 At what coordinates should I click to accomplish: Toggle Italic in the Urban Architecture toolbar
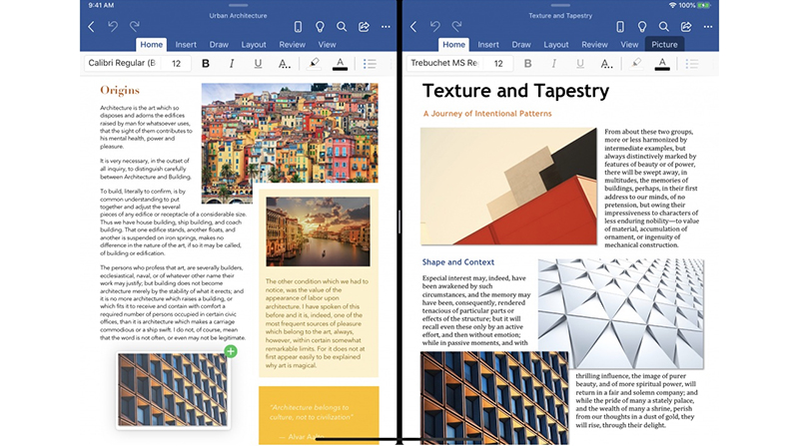(232, 64)
